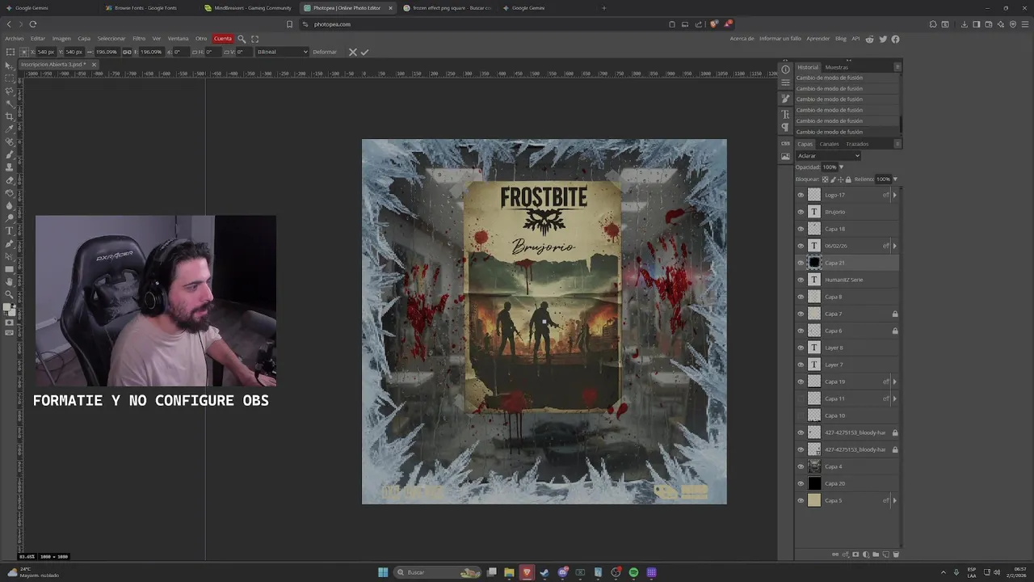Click the Deformar button
The width and height of the screenshot is (1034, 582).
[x=325, y=52]
